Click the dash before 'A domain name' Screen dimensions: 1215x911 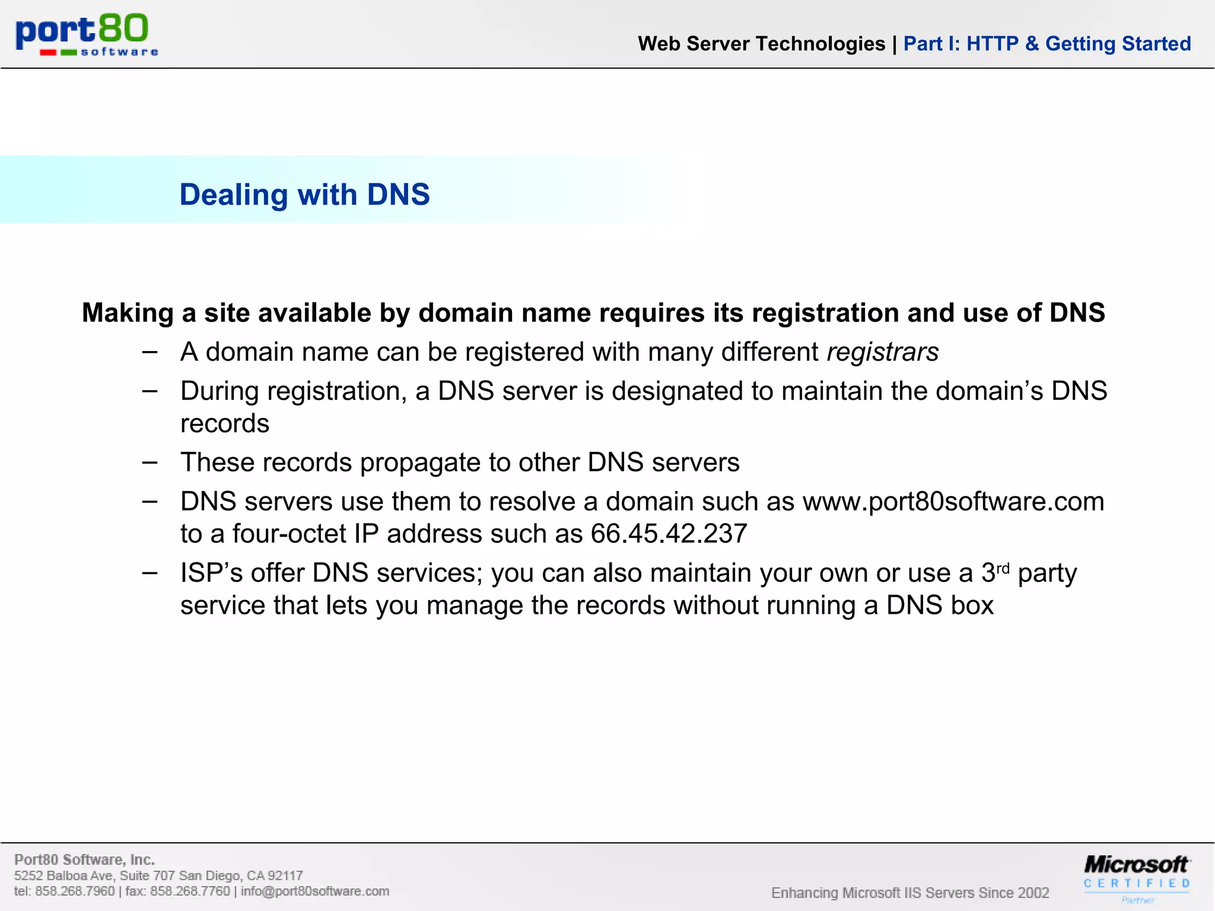pyautogui.click(x=150, y=352)
